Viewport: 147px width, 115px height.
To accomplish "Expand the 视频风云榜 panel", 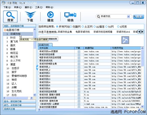I will click(x=19, y=109).
